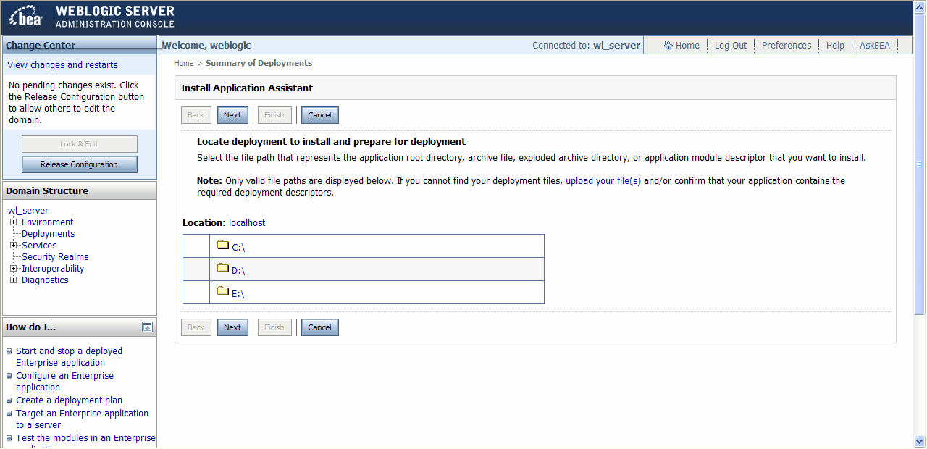Click the Cancel button above the drive list
927x449 pixels.
point(319,115)
